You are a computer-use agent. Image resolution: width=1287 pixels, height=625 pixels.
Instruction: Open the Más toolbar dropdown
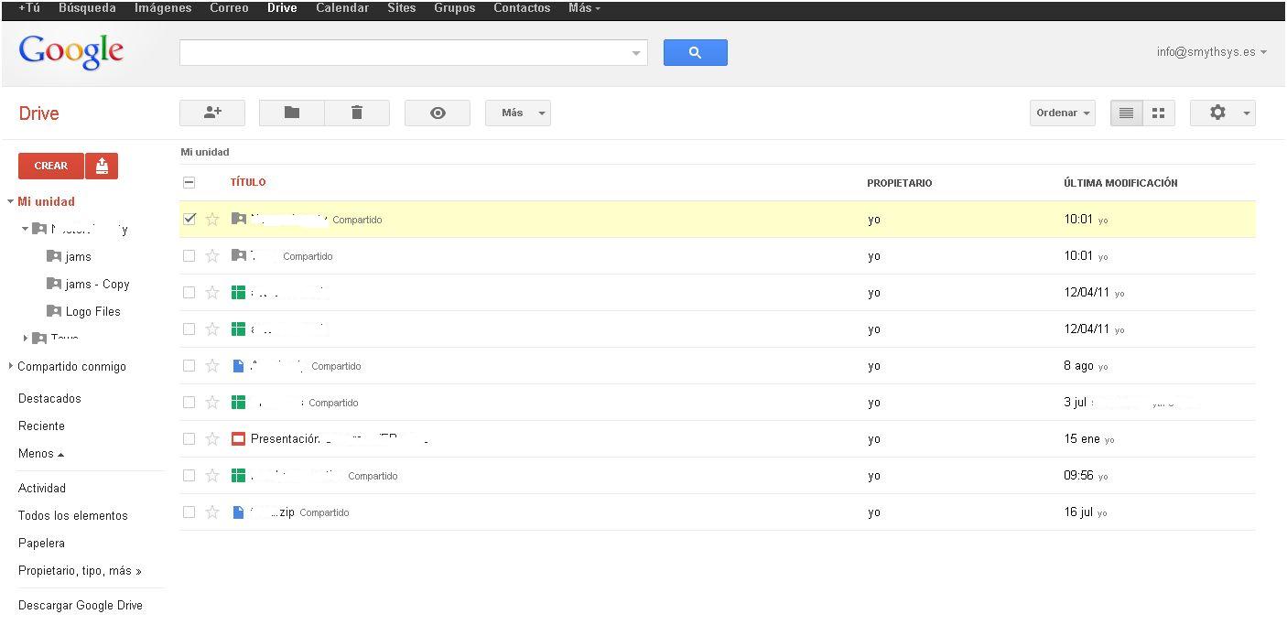(x=517, y=113)
